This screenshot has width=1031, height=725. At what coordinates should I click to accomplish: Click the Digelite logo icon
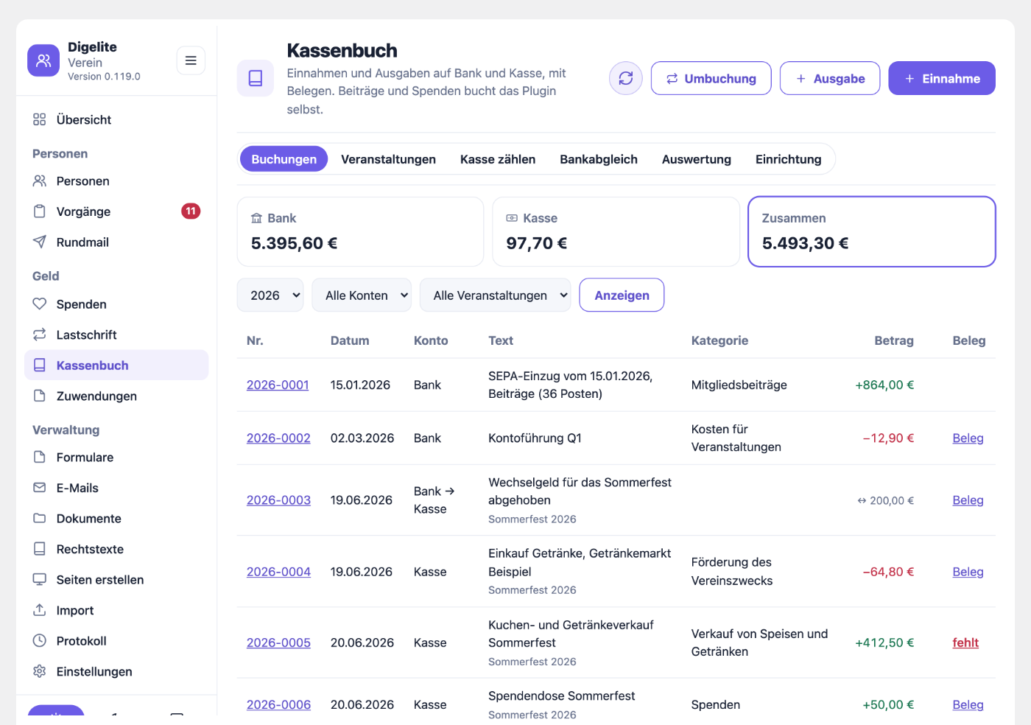43,60
